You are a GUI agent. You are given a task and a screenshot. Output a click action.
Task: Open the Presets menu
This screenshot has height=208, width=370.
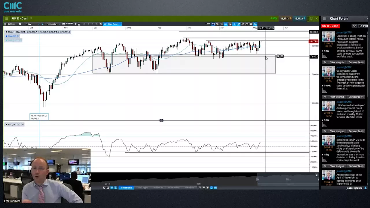tap(69, 24)
